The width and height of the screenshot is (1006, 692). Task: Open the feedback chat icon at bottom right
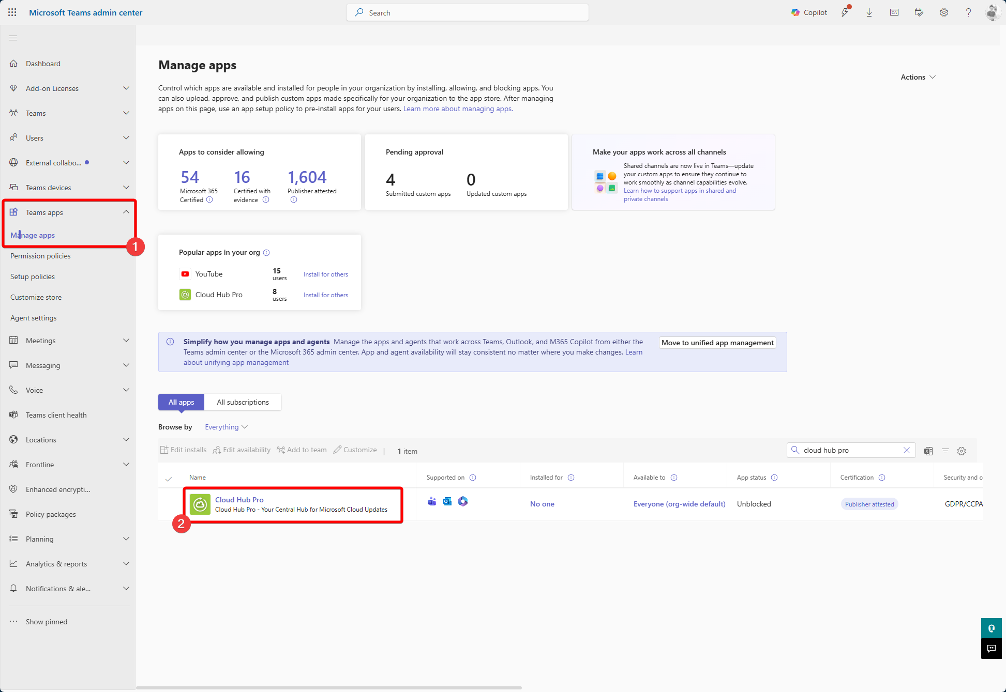(x=992, y=649)
